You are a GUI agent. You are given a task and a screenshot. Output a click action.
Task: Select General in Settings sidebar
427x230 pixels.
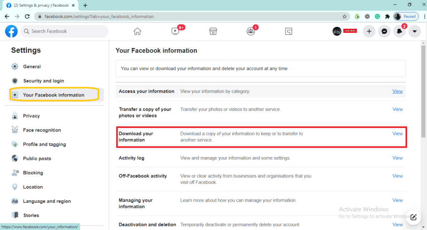click(32, 67)
